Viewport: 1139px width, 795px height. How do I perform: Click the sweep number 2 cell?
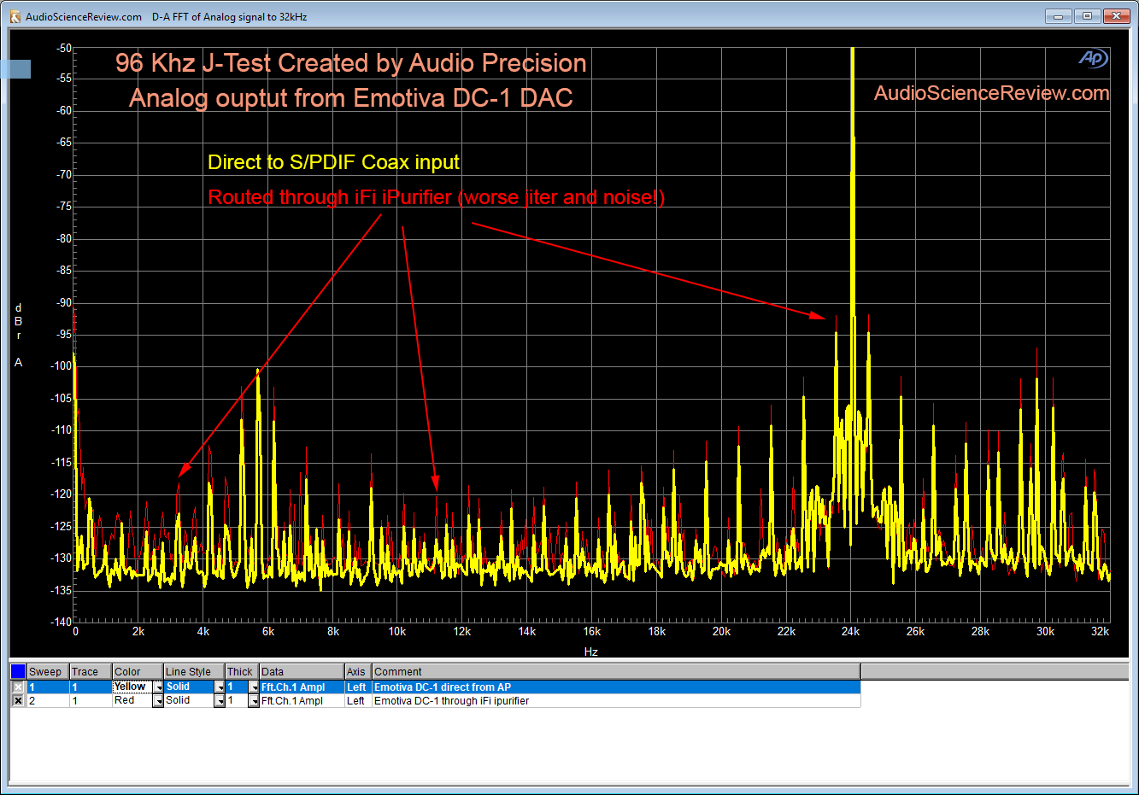point(48,701)
